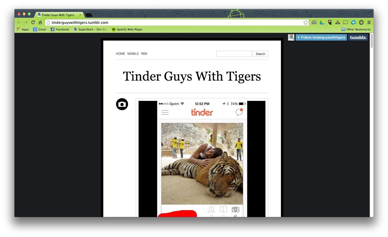Open the Google Drive extension
The width and height of the screenshot is (388, 237).
pos(322,22)
